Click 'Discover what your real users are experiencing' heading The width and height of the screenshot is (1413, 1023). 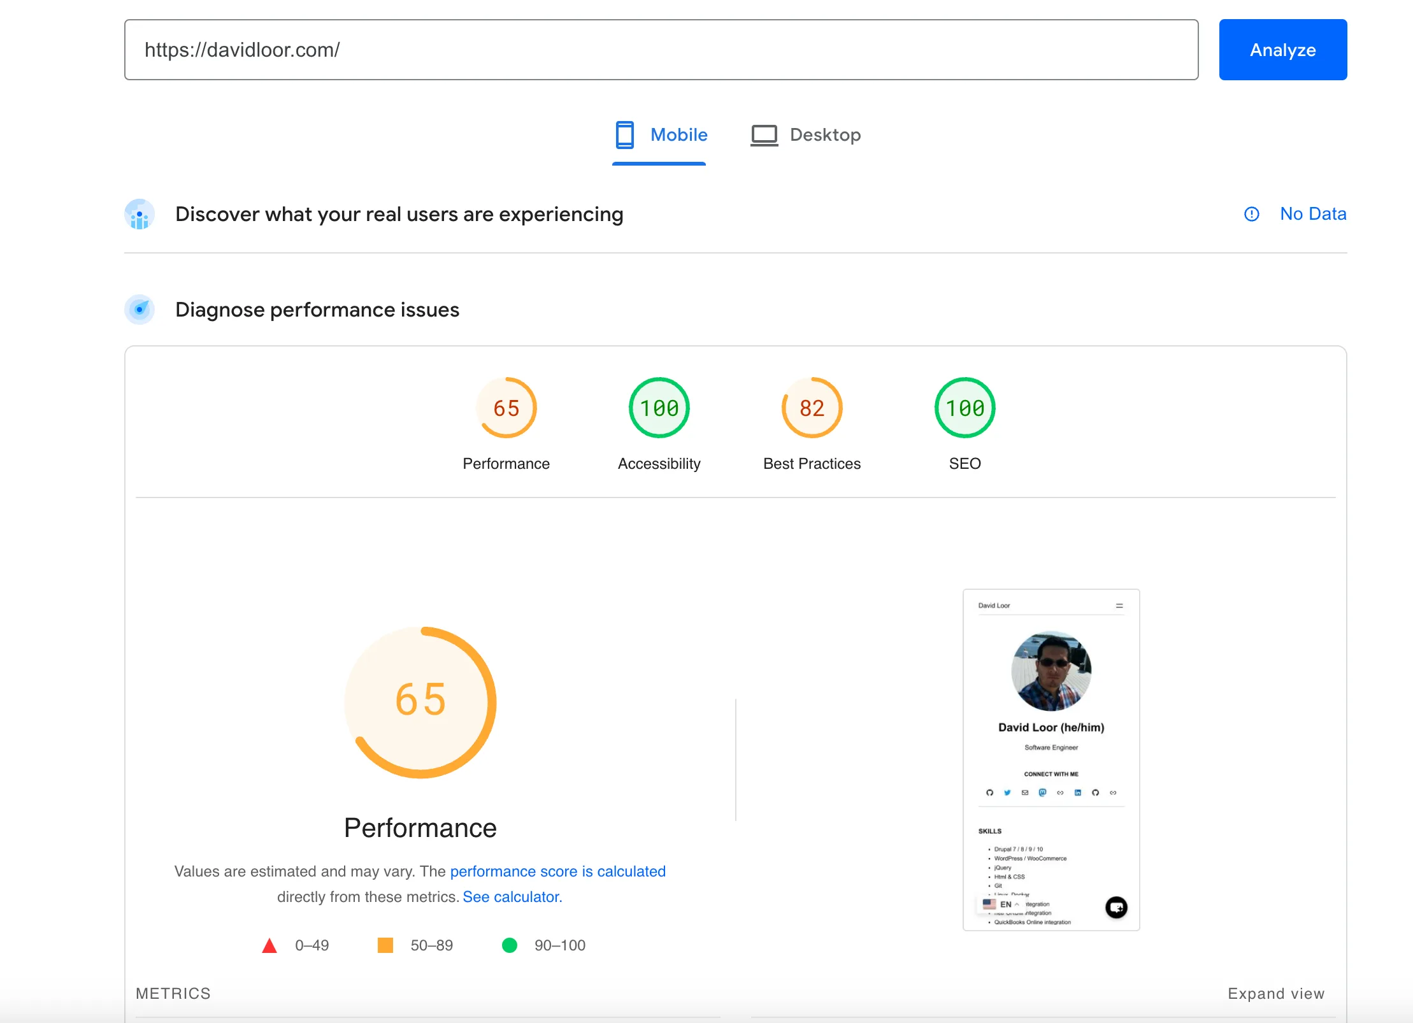399,214
